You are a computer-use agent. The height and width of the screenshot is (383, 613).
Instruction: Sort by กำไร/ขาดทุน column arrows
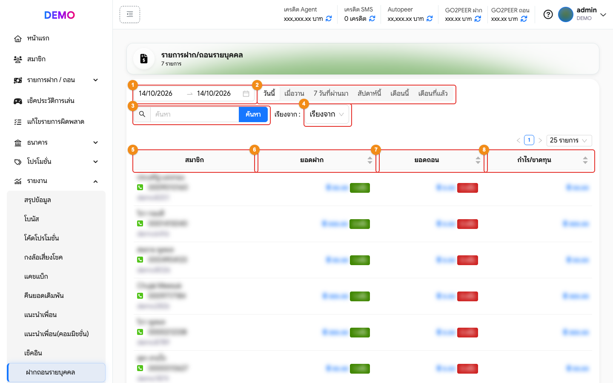pyautogui.click(x=585, y=160)
